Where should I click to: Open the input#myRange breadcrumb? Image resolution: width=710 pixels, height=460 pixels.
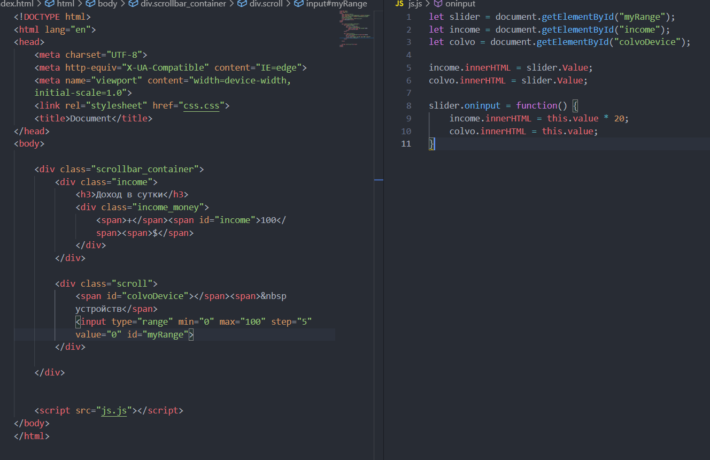pos(331,4)
